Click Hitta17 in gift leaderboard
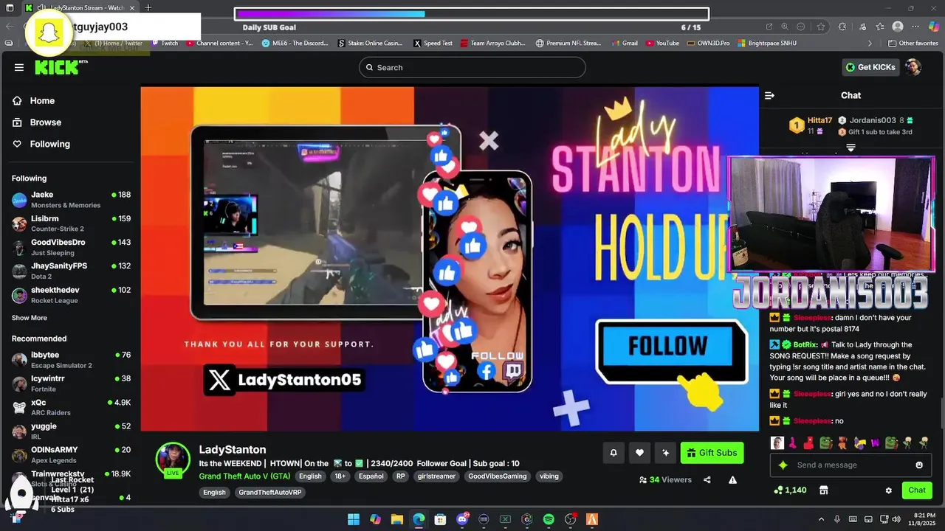 [x=819, y=120]
